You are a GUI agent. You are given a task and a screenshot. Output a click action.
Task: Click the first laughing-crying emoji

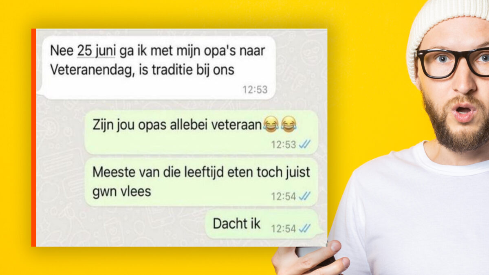(x=271, y=124)
